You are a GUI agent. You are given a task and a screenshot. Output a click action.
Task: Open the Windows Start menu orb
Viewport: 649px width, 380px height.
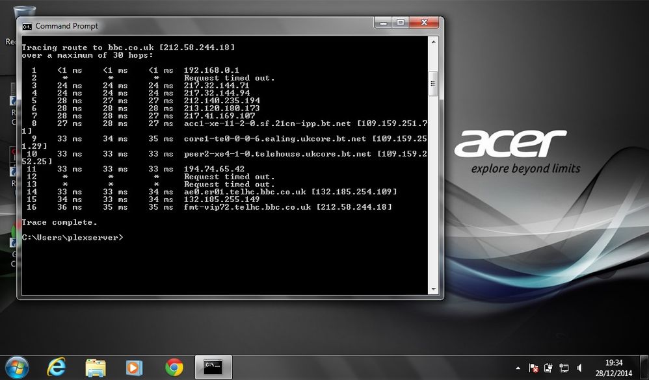pyautogui.click(x=18, y=367)
